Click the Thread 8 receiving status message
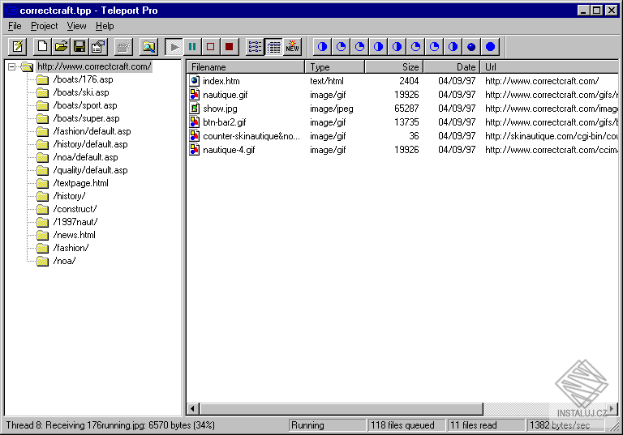 (x=110, y=425)
